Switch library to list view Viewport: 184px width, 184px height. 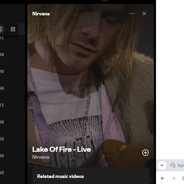1,29
